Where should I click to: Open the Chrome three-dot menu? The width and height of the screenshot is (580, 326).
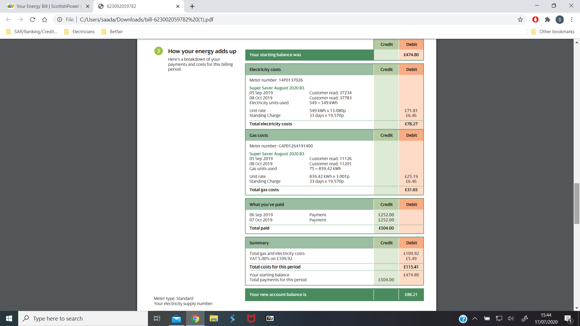coord(572,20)
